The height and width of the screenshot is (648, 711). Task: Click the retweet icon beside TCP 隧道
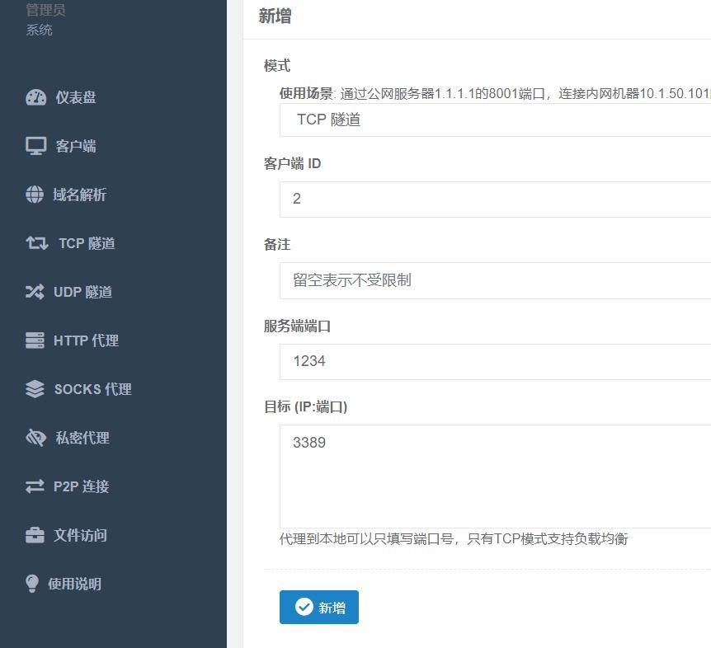click(x=37, y=243)
